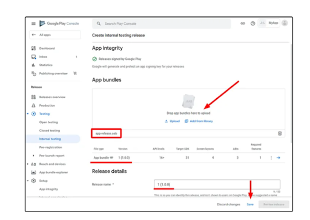Image resolution: width=310 pixels, height=220 pixels.
Task: Open App integrity under Setup
Action: (48, 189)
